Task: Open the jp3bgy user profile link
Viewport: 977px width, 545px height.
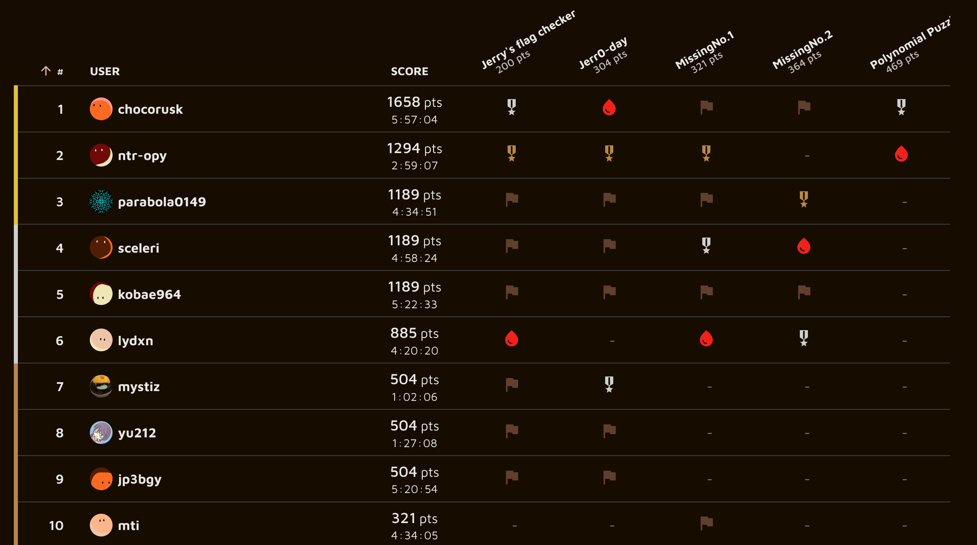Action: click(139, 480)
